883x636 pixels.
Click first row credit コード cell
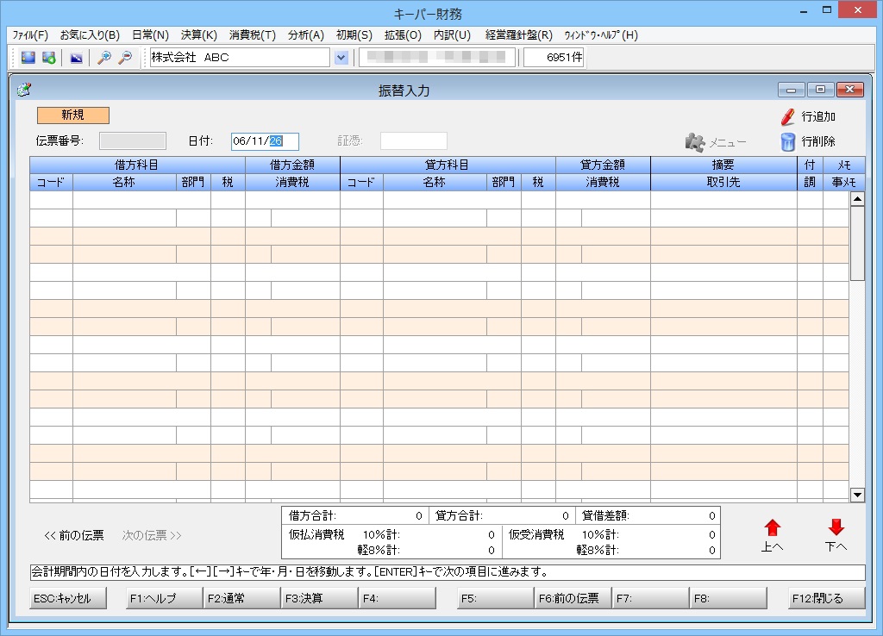point(361,200)
